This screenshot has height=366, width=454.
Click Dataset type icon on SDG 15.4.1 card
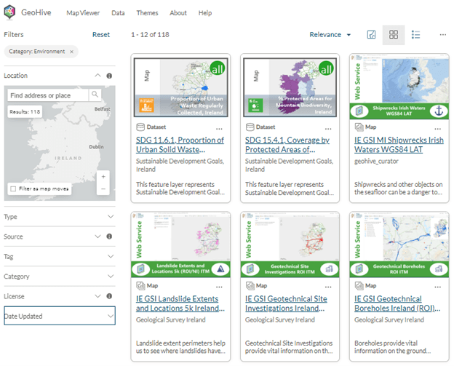pos(250,127)
